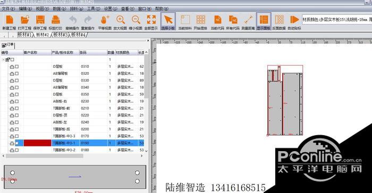Check the root order row checkbox
The width and height of the screenshot is (372, 193).
pos(12,60)
